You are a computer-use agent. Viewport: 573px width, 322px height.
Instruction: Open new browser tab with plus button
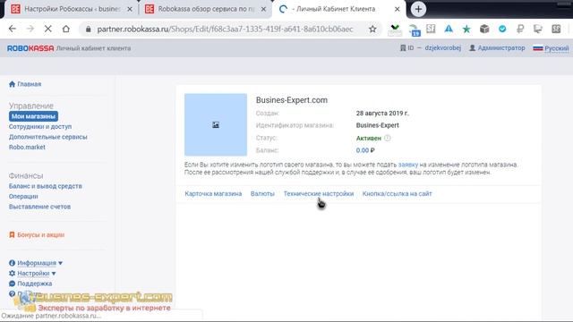pyautogui.click(x=418, y=9)
